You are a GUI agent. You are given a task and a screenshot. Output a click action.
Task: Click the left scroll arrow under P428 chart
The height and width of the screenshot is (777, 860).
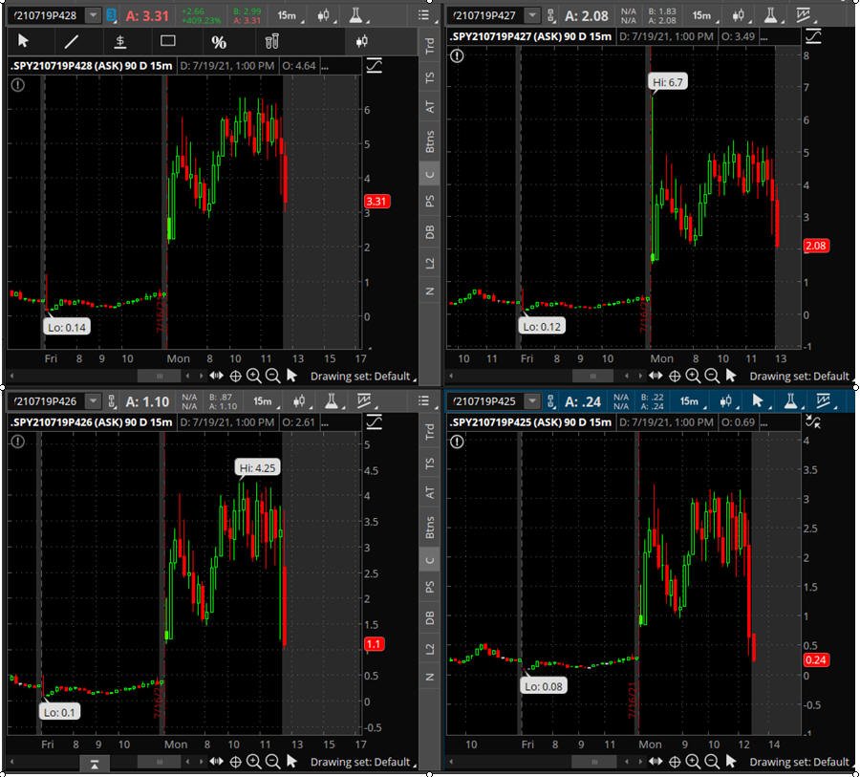pyautogui.click(x=11, y=376)
